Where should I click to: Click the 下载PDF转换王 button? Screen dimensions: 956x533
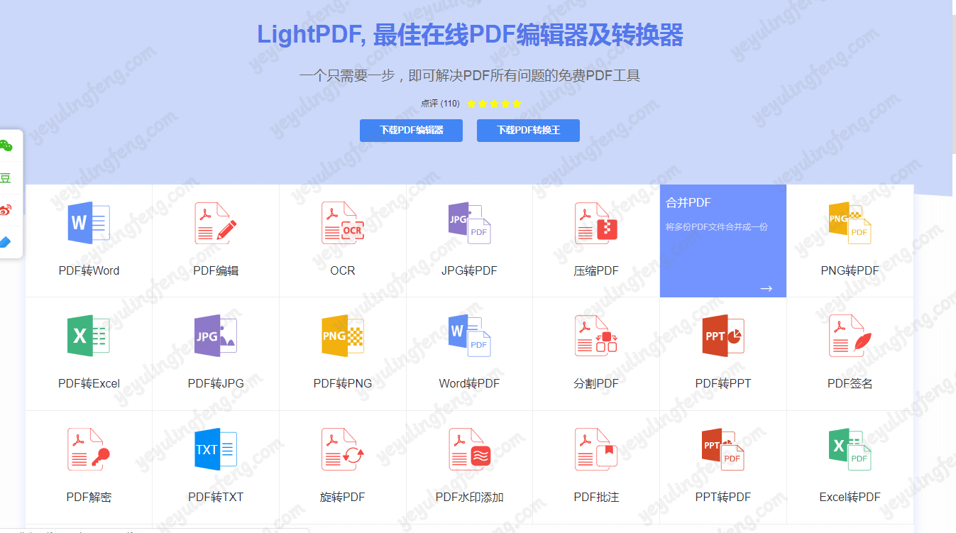528,131
